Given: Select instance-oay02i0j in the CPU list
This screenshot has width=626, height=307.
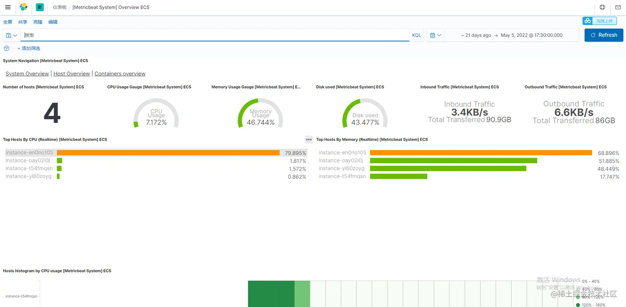Looking at the screenshot, I should point(28,160).
